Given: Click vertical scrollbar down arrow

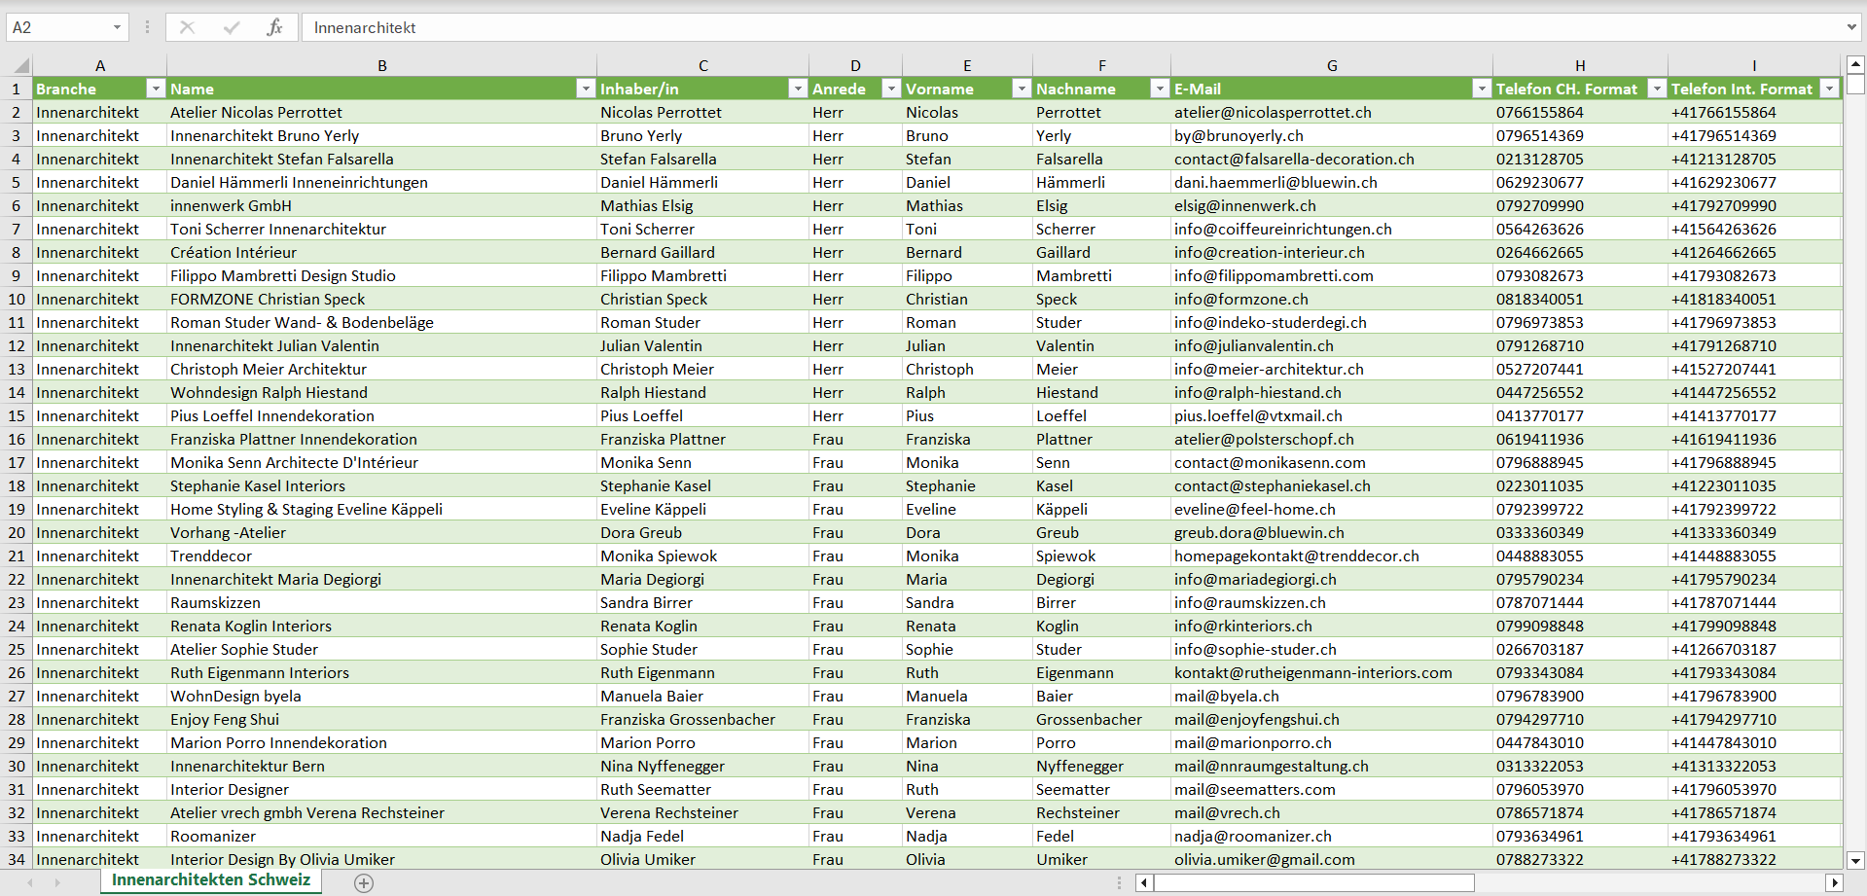Looking at the screenshot, I should [x=1855, y=860].
